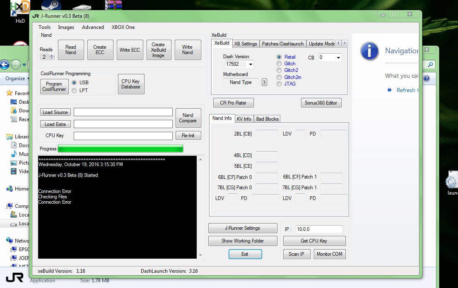Screen dimensions: 458x288
Task: Click the Documents library icon in Explorer
Action: coord(14,145)
